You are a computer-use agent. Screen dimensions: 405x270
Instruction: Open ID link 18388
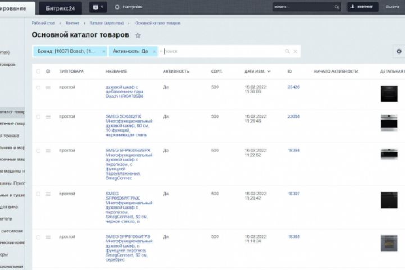294,236
